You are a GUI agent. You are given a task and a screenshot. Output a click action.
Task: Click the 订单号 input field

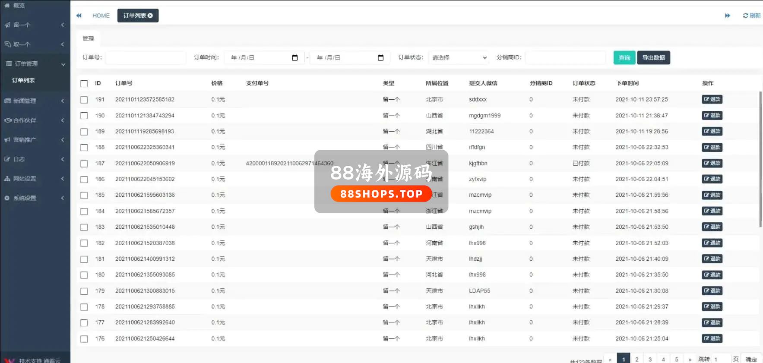pyautogui.click(x=146, y=58)
